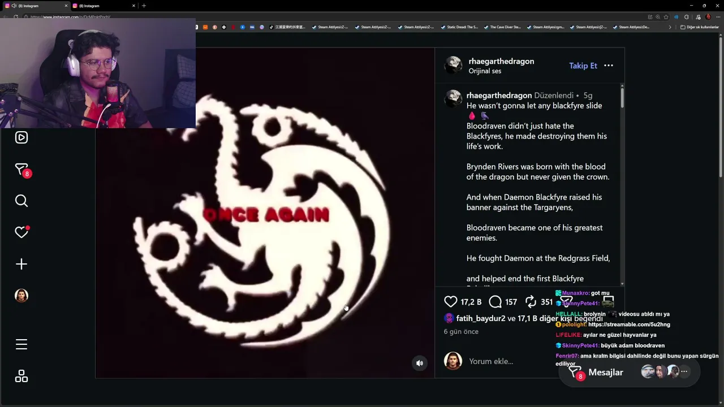Open the streamable.com link in chat overlay
Image resolution: width=724 pixels, height=407 pixels.
(x=629, y=324)
